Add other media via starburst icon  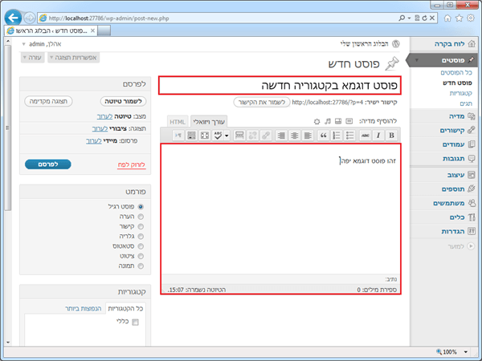click(x=317, y=122)
